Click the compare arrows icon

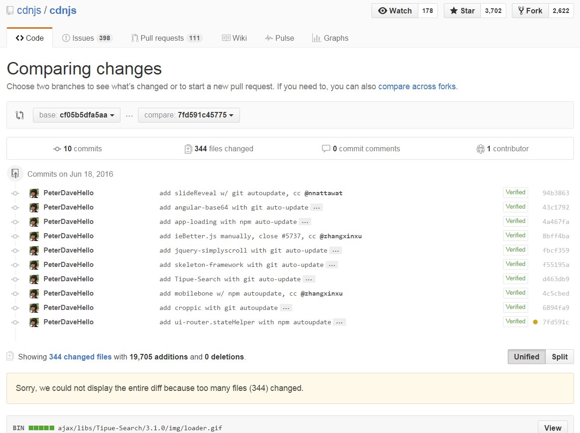[x=19, y=115]
